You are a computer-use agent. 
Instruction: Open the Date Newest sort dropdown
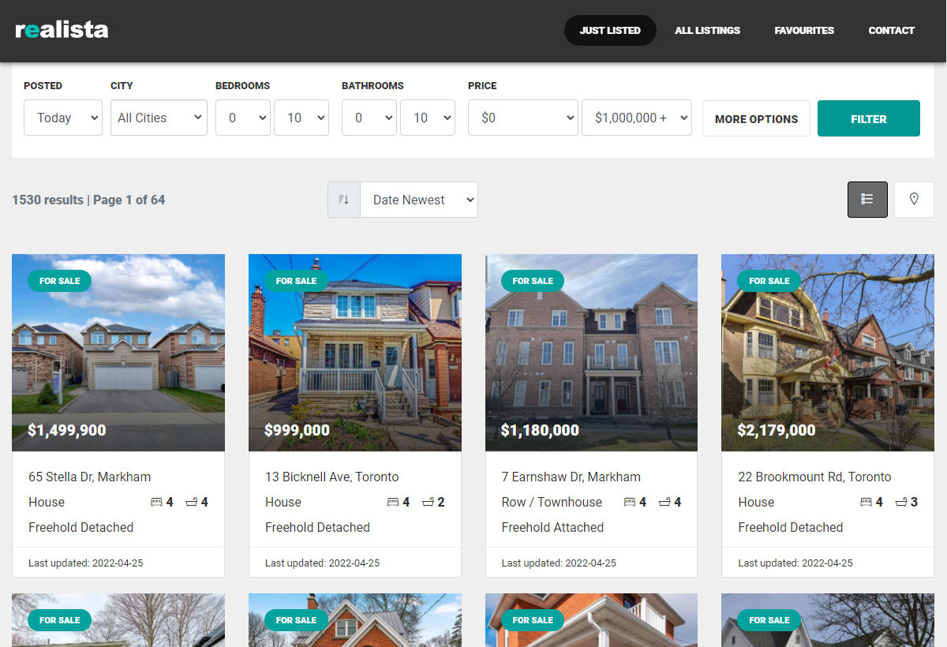point(418,200)
